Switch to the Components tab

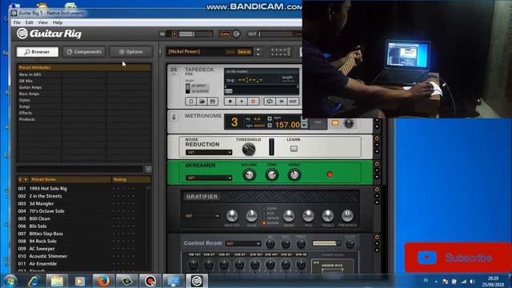point(84,52)
